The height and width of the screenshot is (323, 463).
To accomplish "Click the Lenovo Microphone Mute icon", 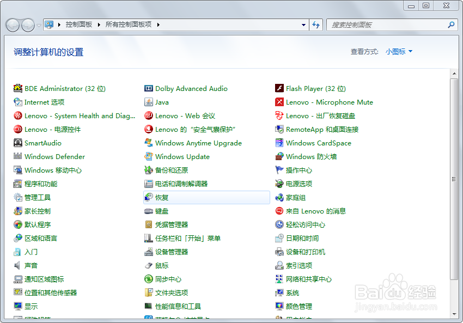I will point(279,102).
